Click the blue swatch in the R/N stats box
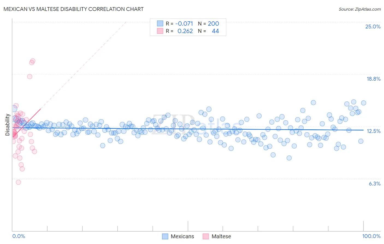This screenshot has width=384, height=244. (160, 24)
